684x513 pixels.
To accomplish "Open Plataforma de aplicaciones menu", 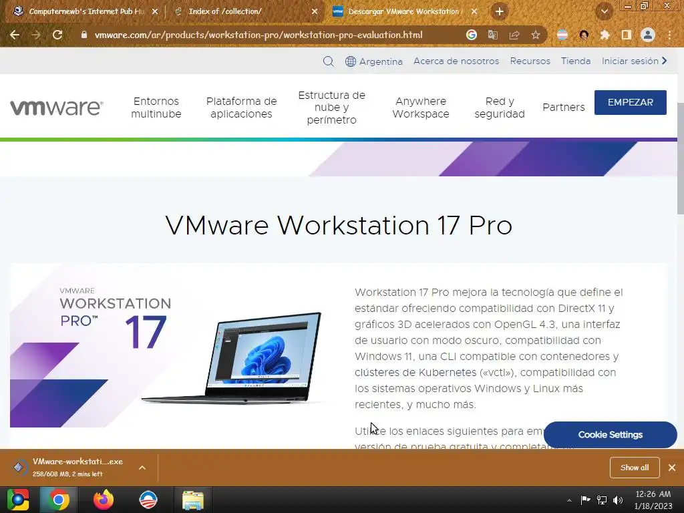I will [241, 108].
